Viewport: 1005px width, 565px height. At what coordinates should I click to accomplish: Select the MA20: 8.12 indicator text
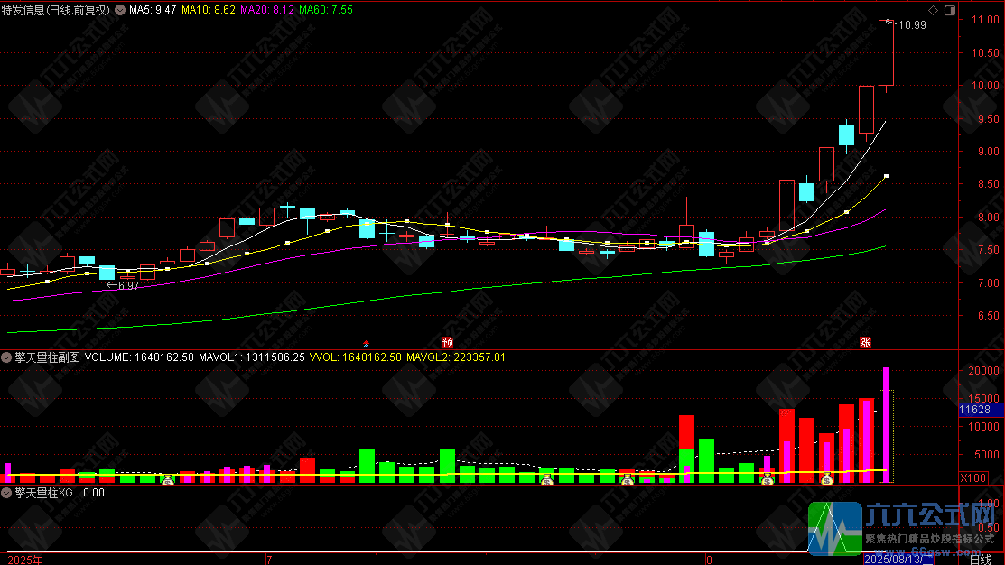tap(267, 10)
